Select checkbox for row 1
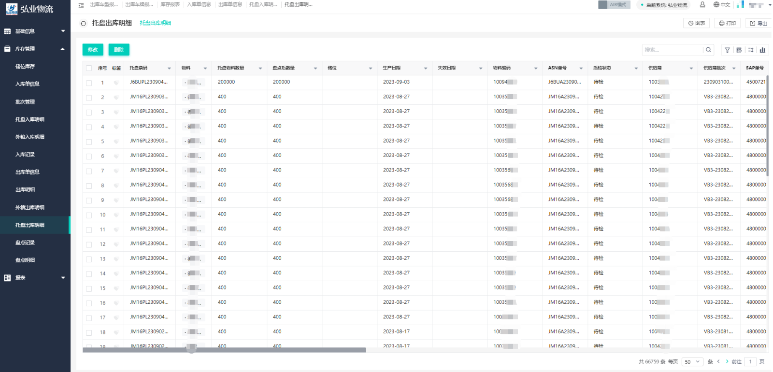 (89, 83)
